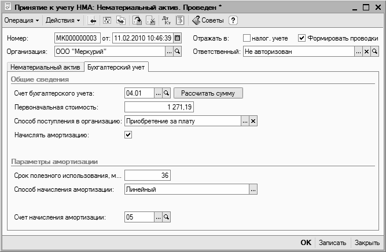Uncheck Формировать проводки checkbox

point(302,38)
